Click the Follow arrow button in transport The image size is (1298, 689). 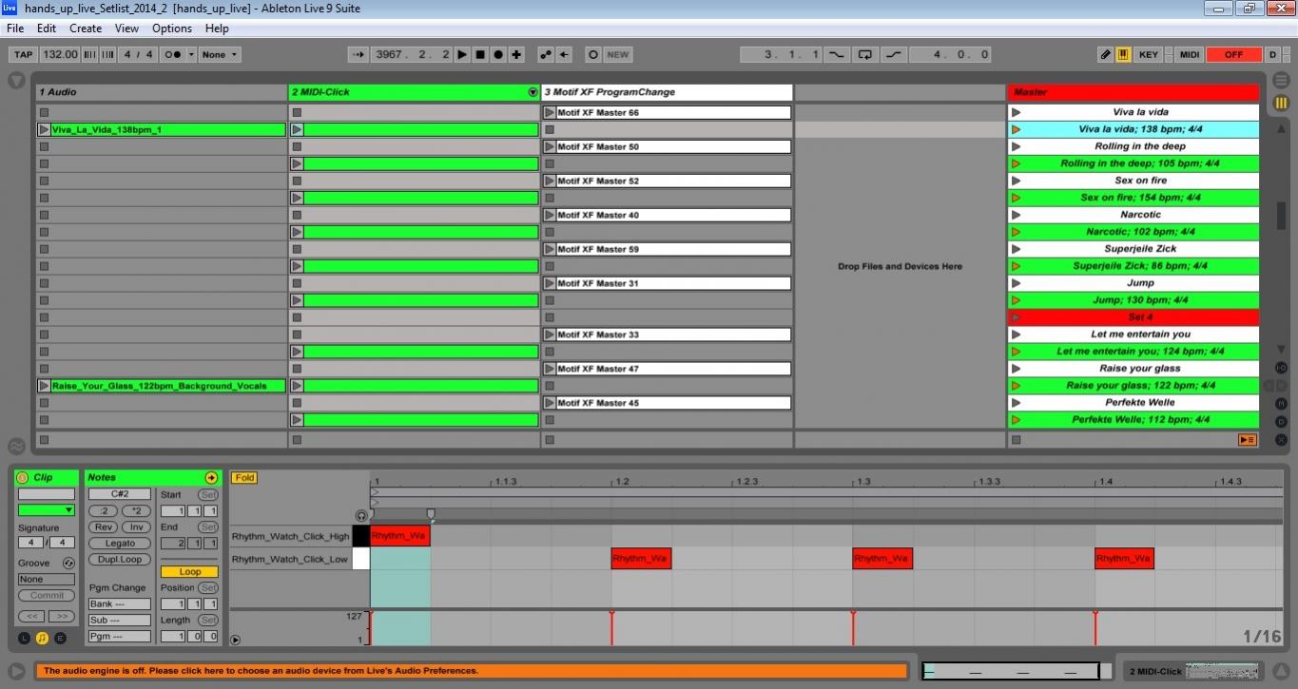pos(358,54)
